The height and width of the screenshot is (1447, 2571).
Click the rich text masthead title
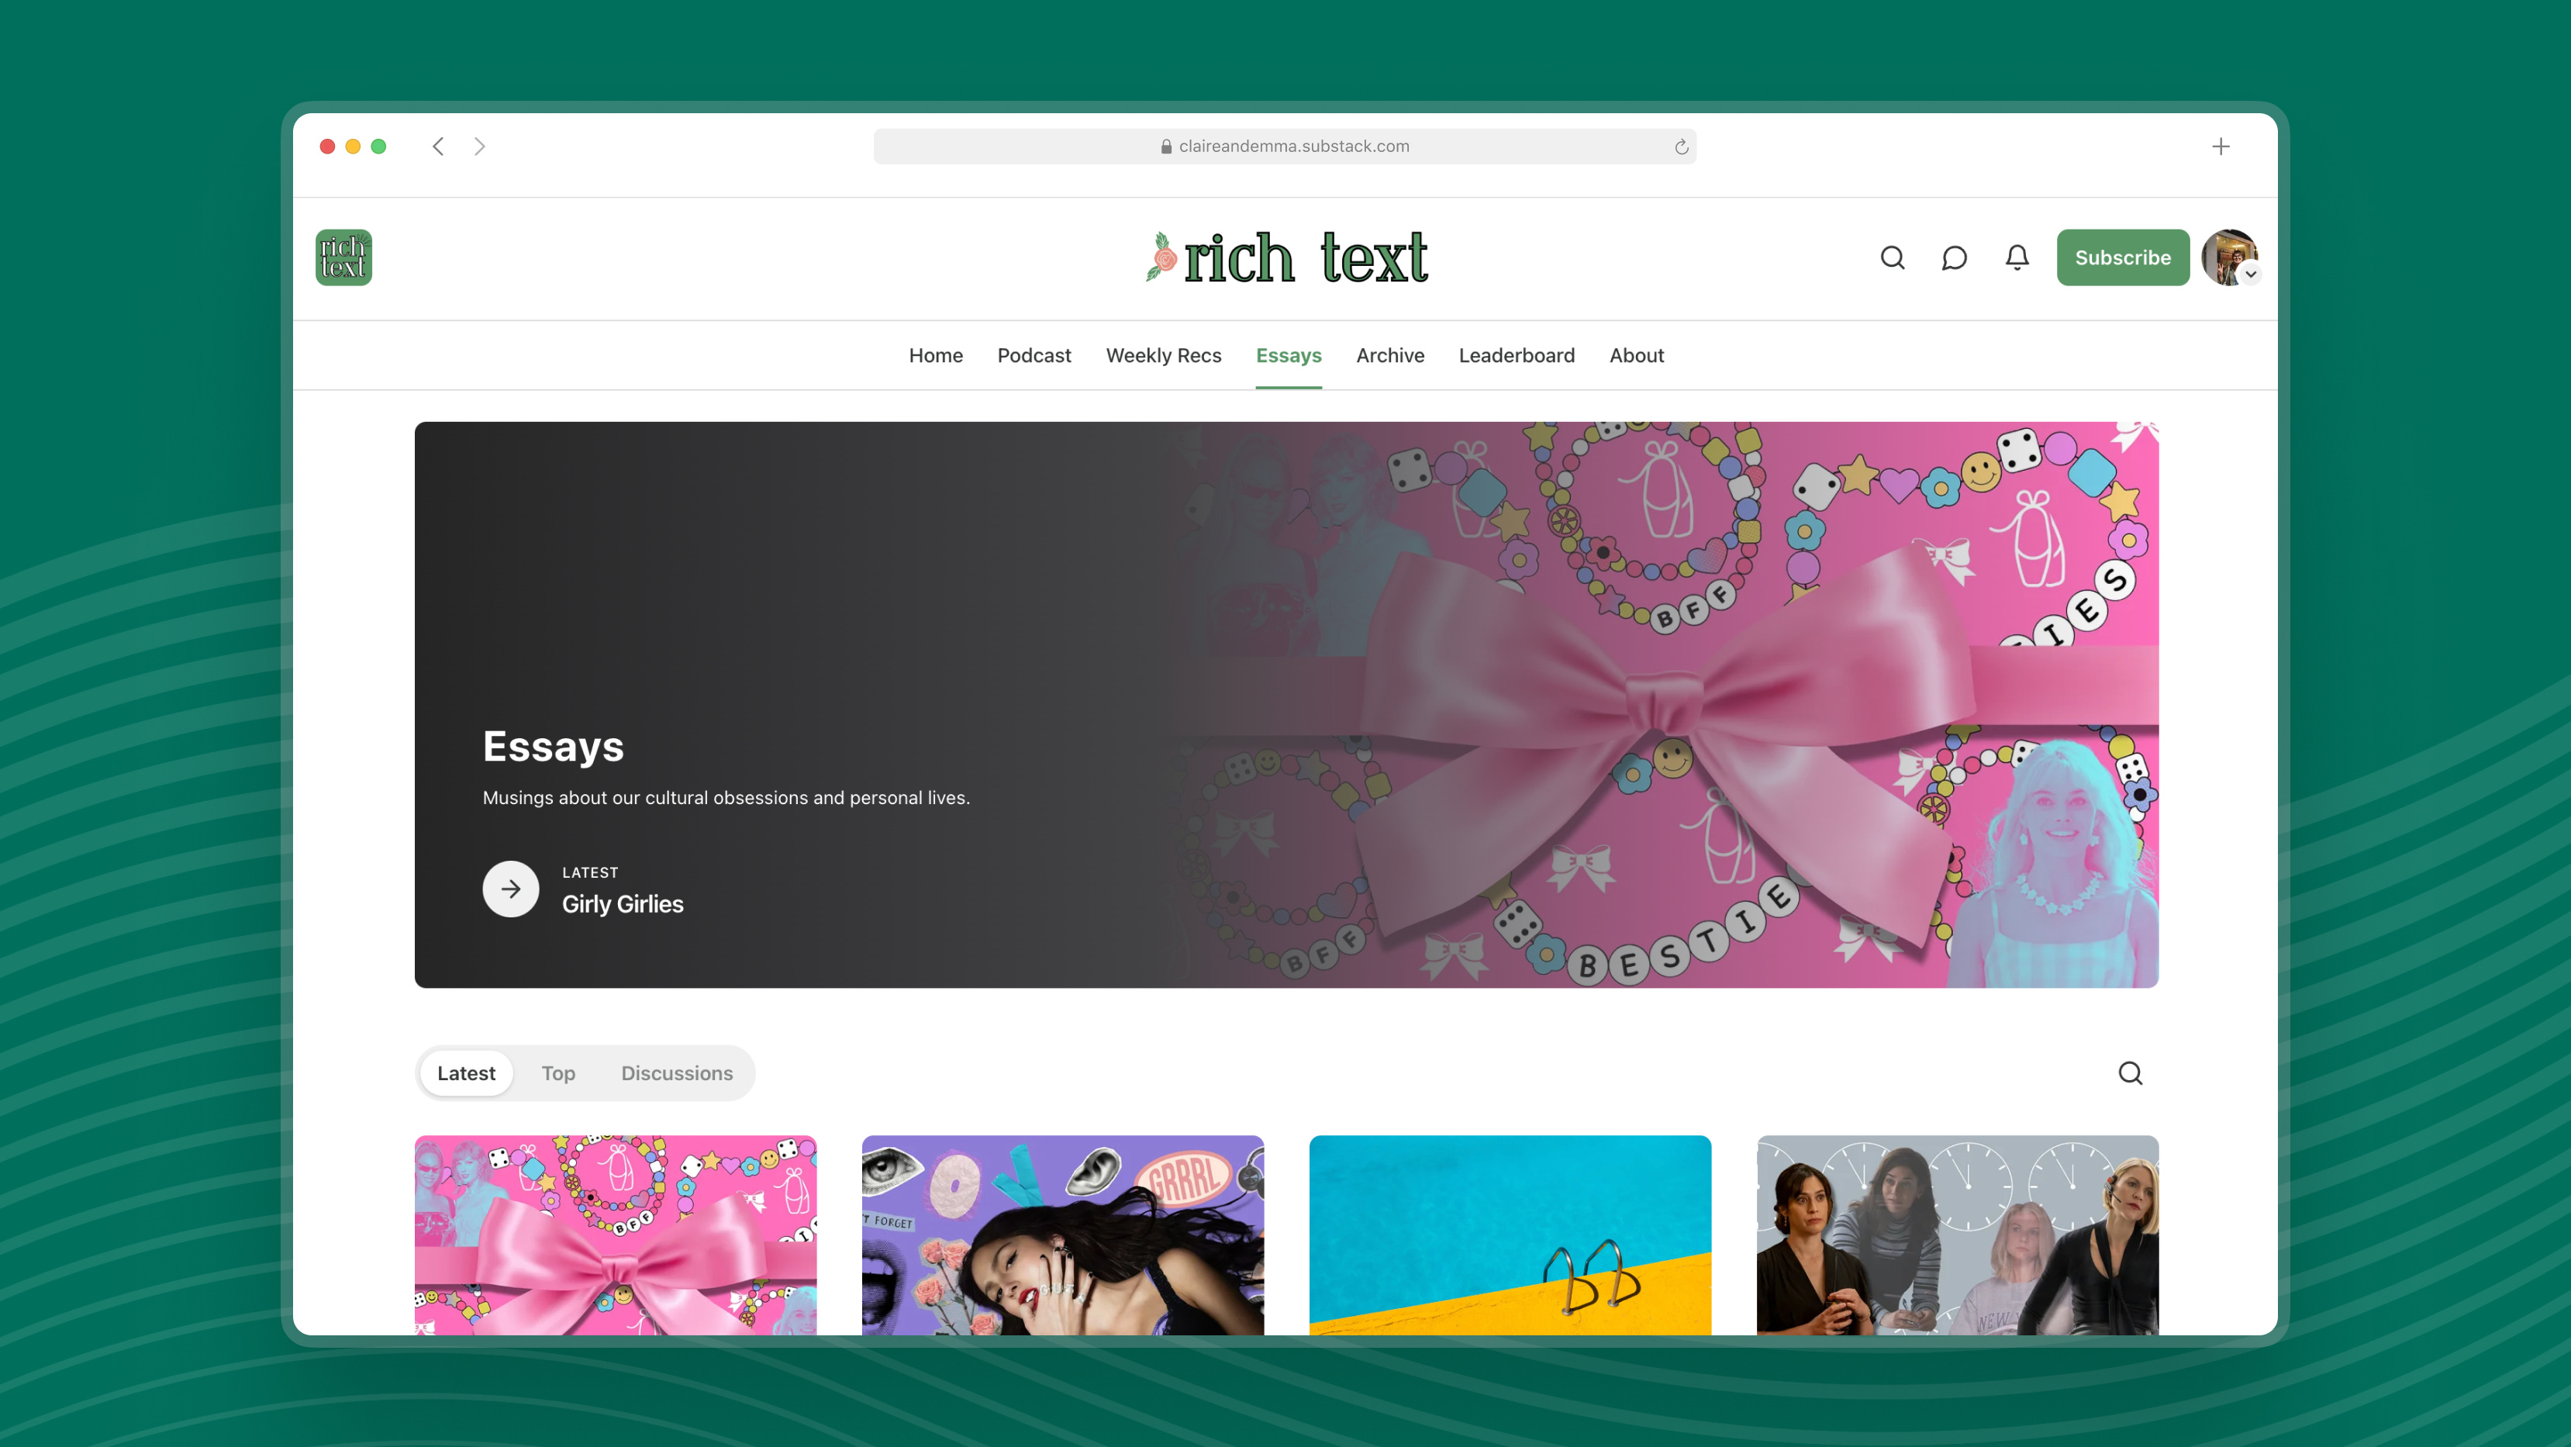pos(1288,257)
